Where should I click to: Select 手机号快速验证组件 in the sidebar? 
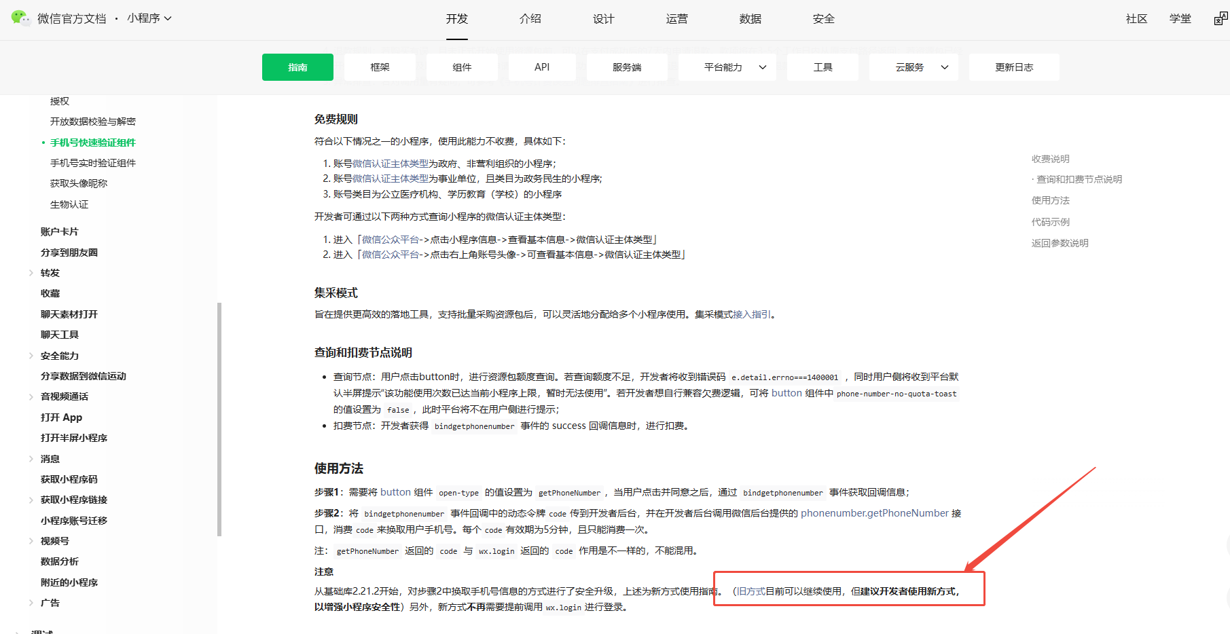[x=93, y=143]
